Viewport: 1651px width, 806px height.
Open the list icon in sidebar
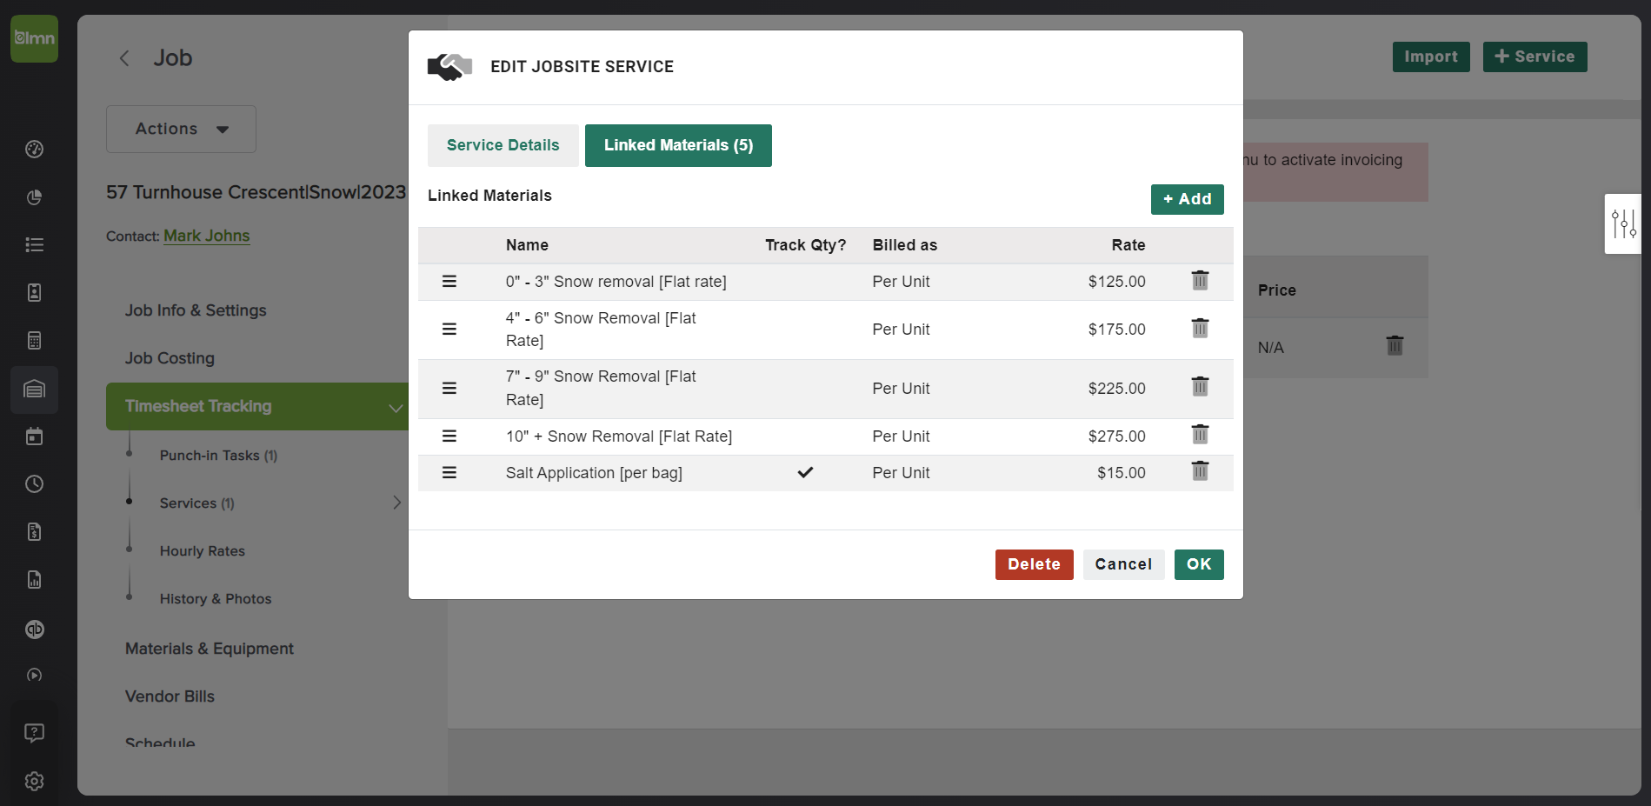coord(35,245)
